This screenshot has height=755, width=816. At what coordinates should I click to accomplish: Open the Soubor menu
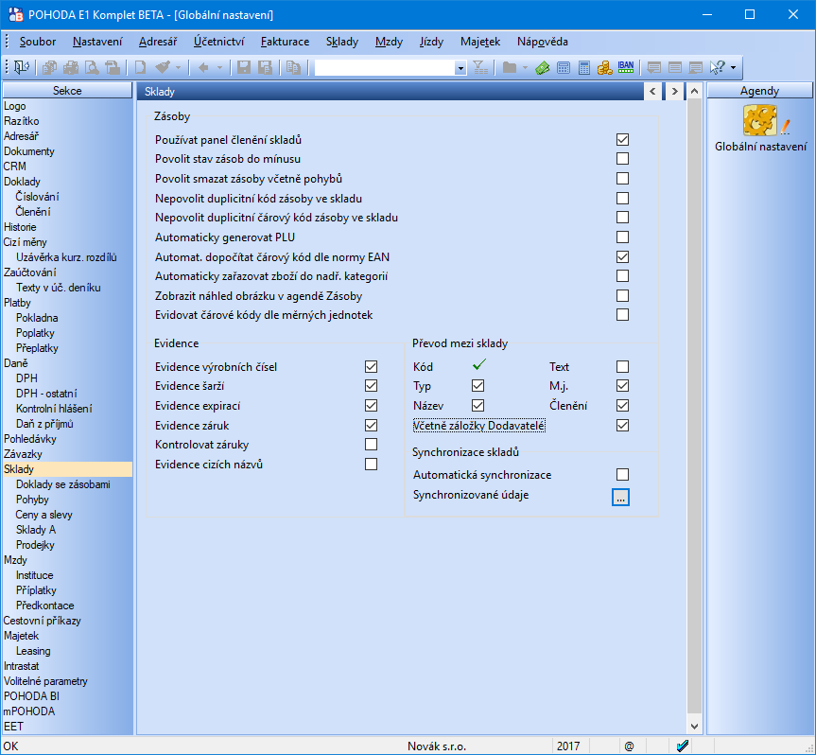[38, 42]
